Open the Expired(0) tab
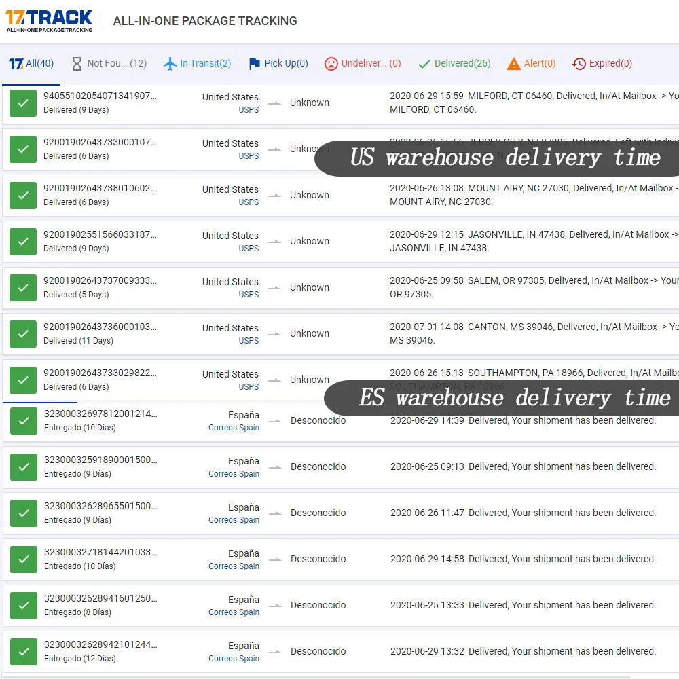679x679 pixels. 602,64
